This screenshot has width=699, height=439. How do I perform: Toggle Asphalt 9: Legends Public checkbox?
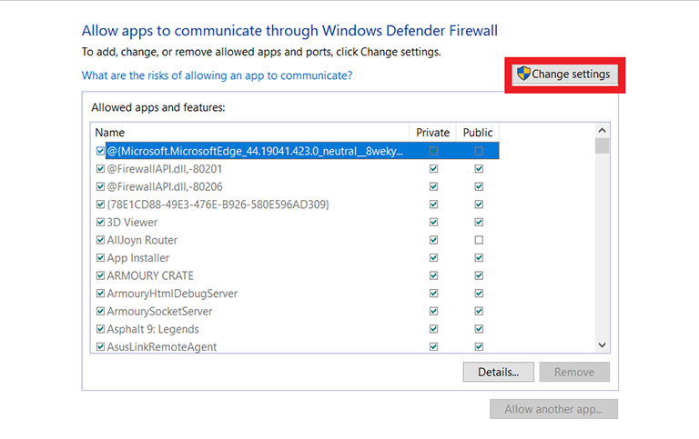click(479, 329)
